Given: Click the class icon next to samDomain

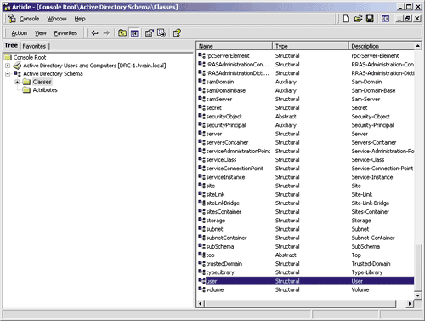Looking at the screenshot, I should click(x=201, y=82).
